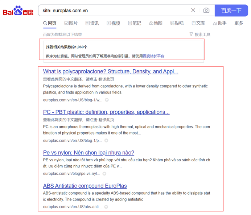Screen dimensions: 251x215
Task: Switch to the 视频 tab
Action: click(113, 23)
